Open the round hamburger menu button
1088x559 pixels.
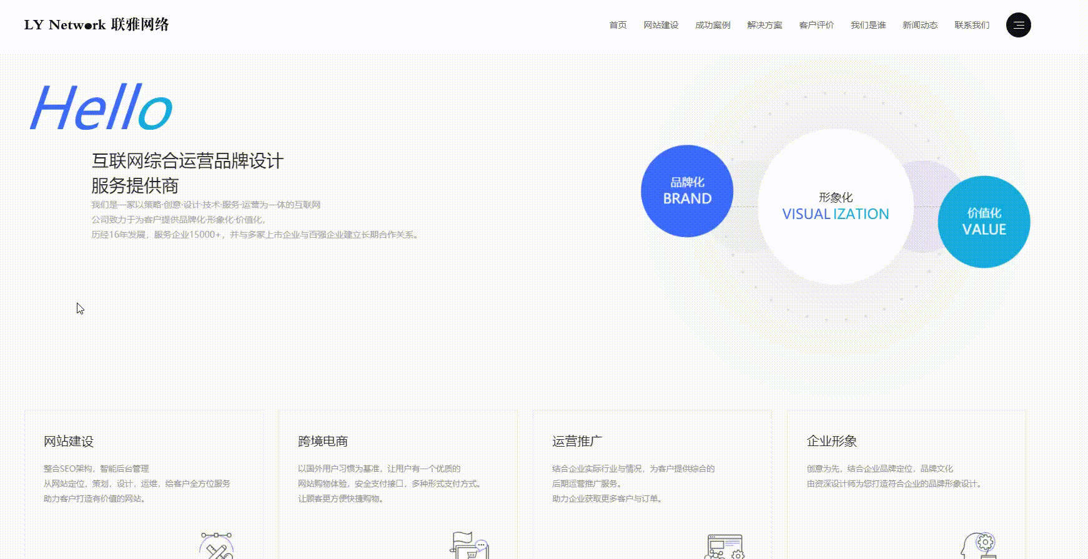pyautogui.click(x=1018, y=25)
